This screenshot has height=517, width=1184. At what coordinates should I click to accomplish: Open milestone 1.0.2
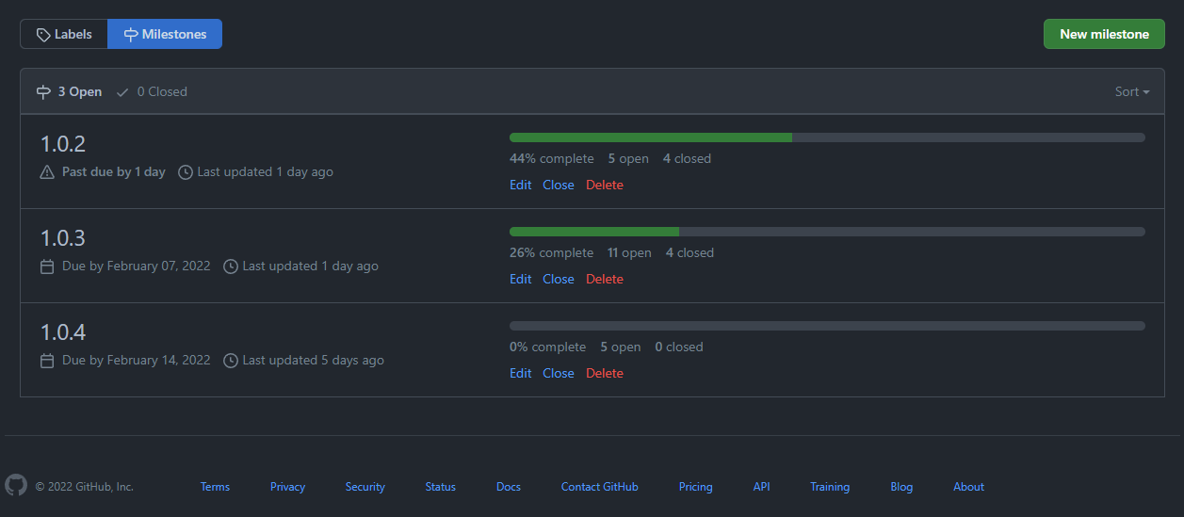coord(63,144)
